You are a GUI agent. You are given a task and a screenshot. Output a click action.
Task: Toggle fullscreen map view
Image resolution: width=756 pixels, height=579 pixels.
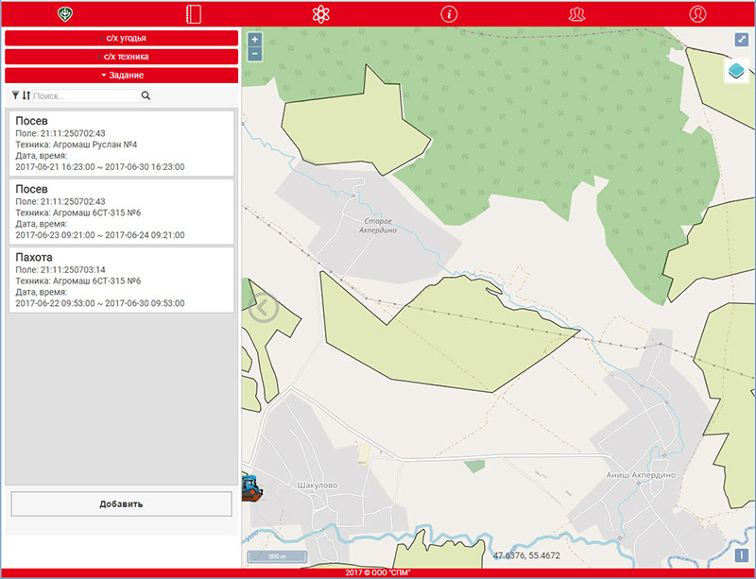click(742, 41)
